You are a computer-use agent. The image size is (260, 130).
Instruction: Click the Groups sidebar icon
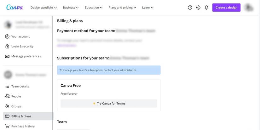point(7,106)
